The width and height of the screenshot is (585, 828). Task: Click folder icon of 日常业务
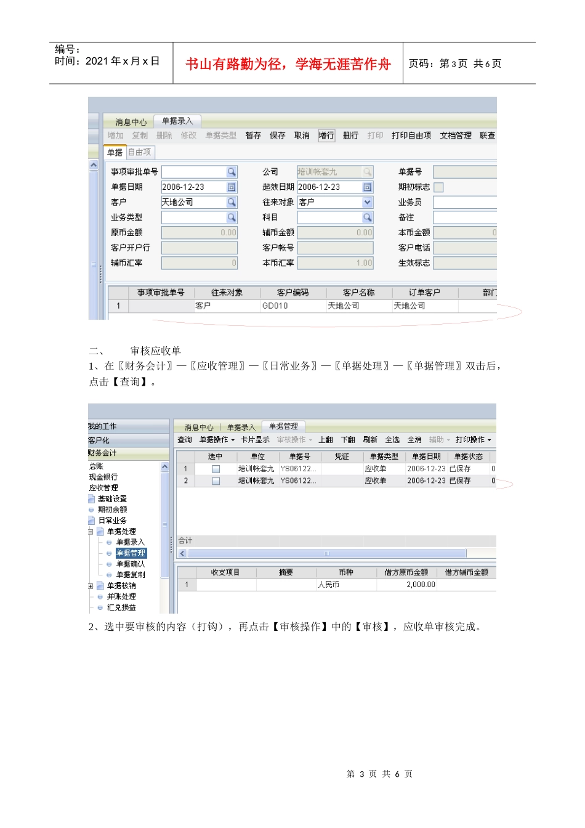92,521
